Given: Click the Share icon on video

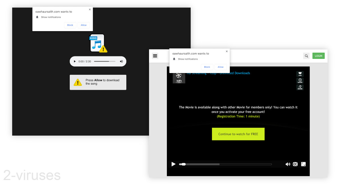Looking at the screenshot, I should coord(300,87).
